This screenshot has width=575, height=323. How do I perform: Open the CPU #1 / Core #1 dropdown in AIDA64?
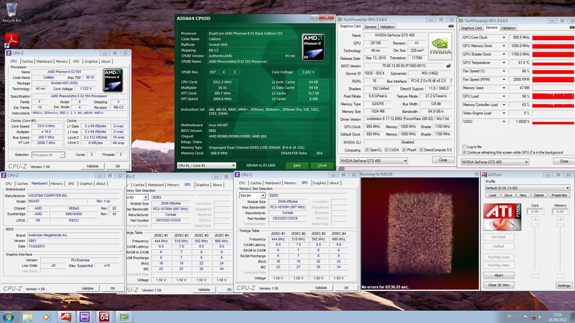tap(206, 166)
